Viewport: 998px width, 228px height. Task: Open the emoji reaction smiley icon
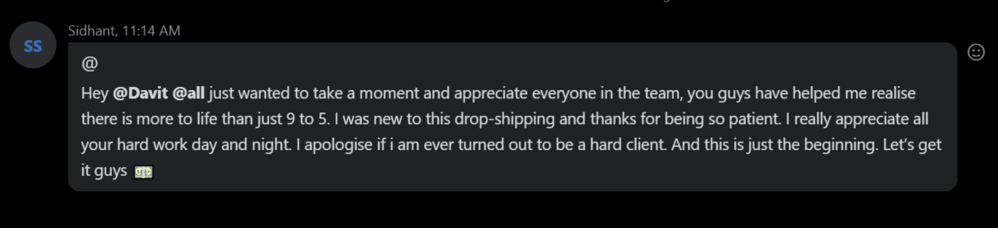point(976,53)
